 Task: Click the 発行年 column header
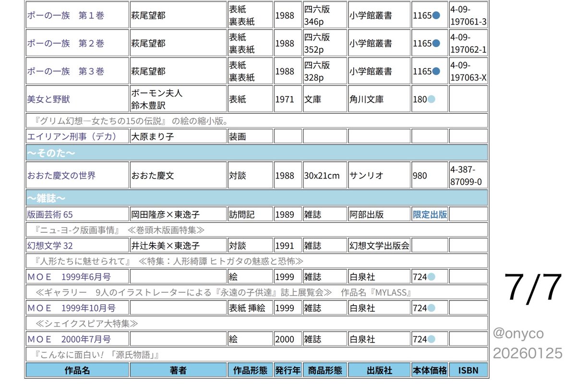tap(288, 370)
